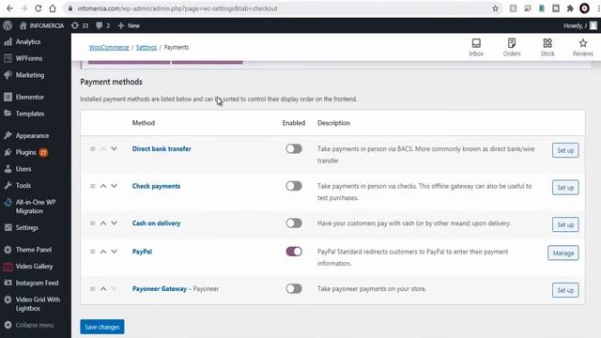Reload the page with the refresh icon
Screen dimensions: 601x338
(x=38, y=8)
